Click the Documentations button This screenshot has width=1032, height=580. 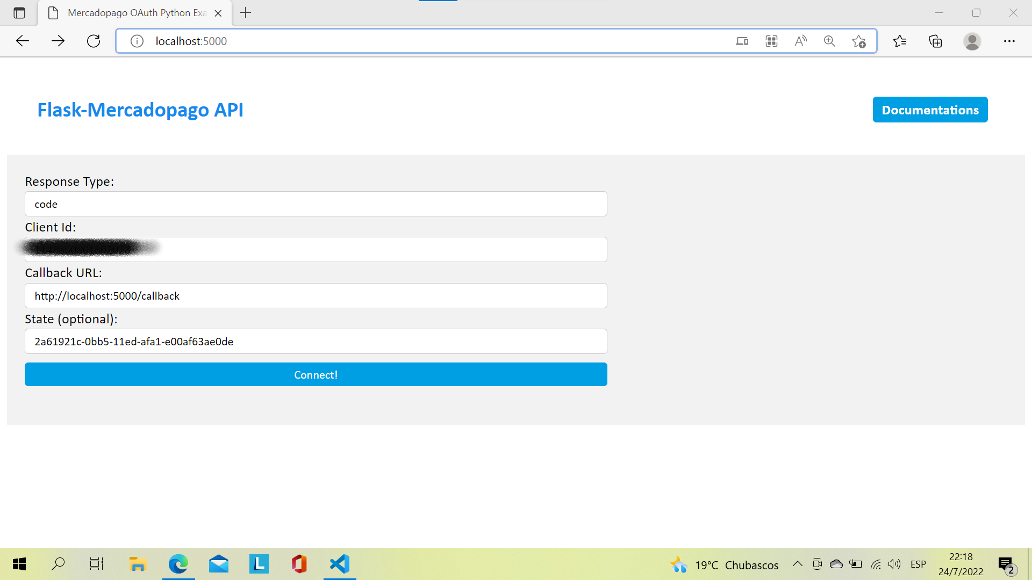click(930, 110)
